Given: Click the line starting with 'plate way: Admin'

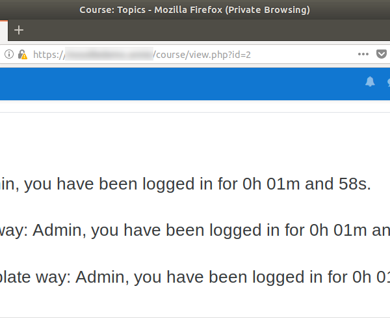Looking at the screenshot, I should pos(195,277).
